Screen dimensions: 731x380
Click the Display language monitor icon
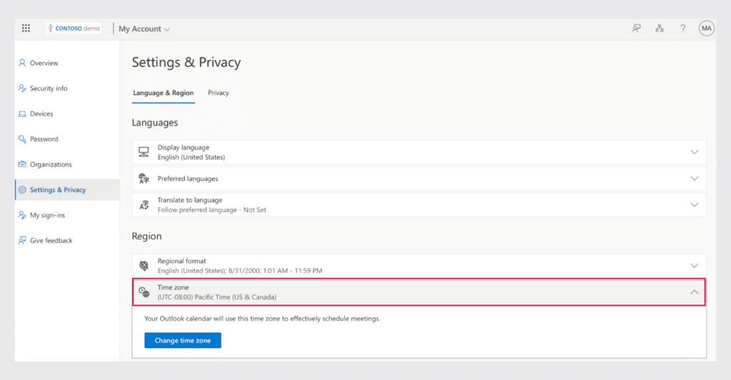pyautogui.click(x=144, y=153)
